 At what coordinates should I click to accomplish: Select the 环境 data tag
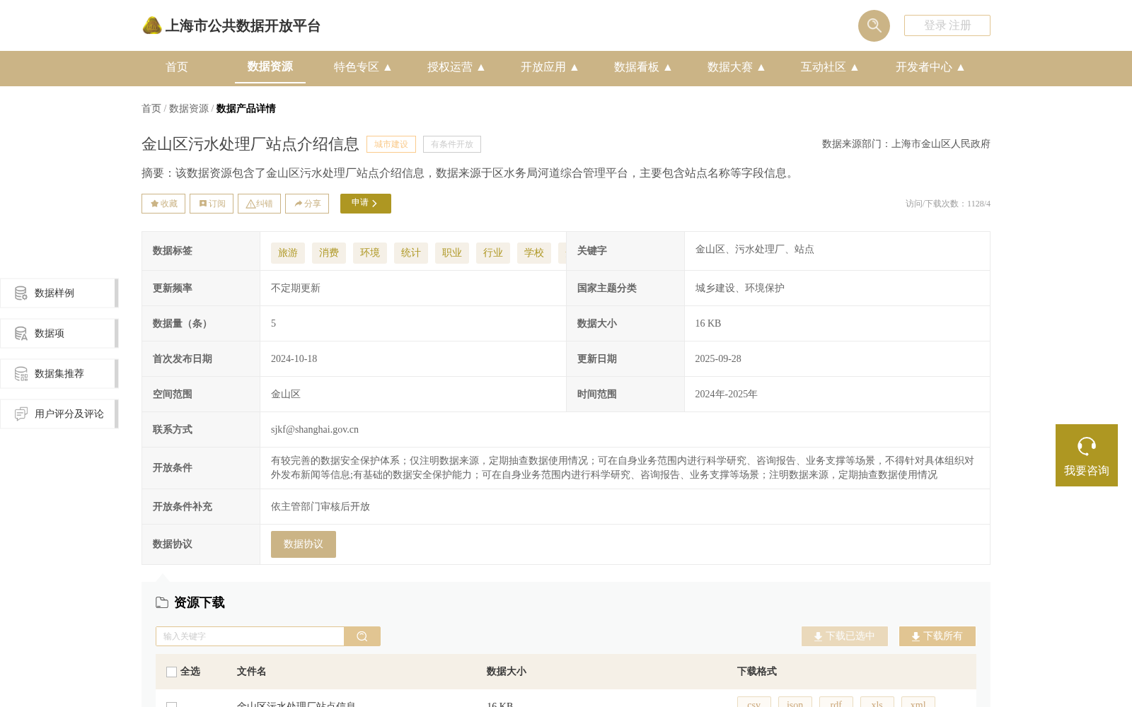coord(370,253)
